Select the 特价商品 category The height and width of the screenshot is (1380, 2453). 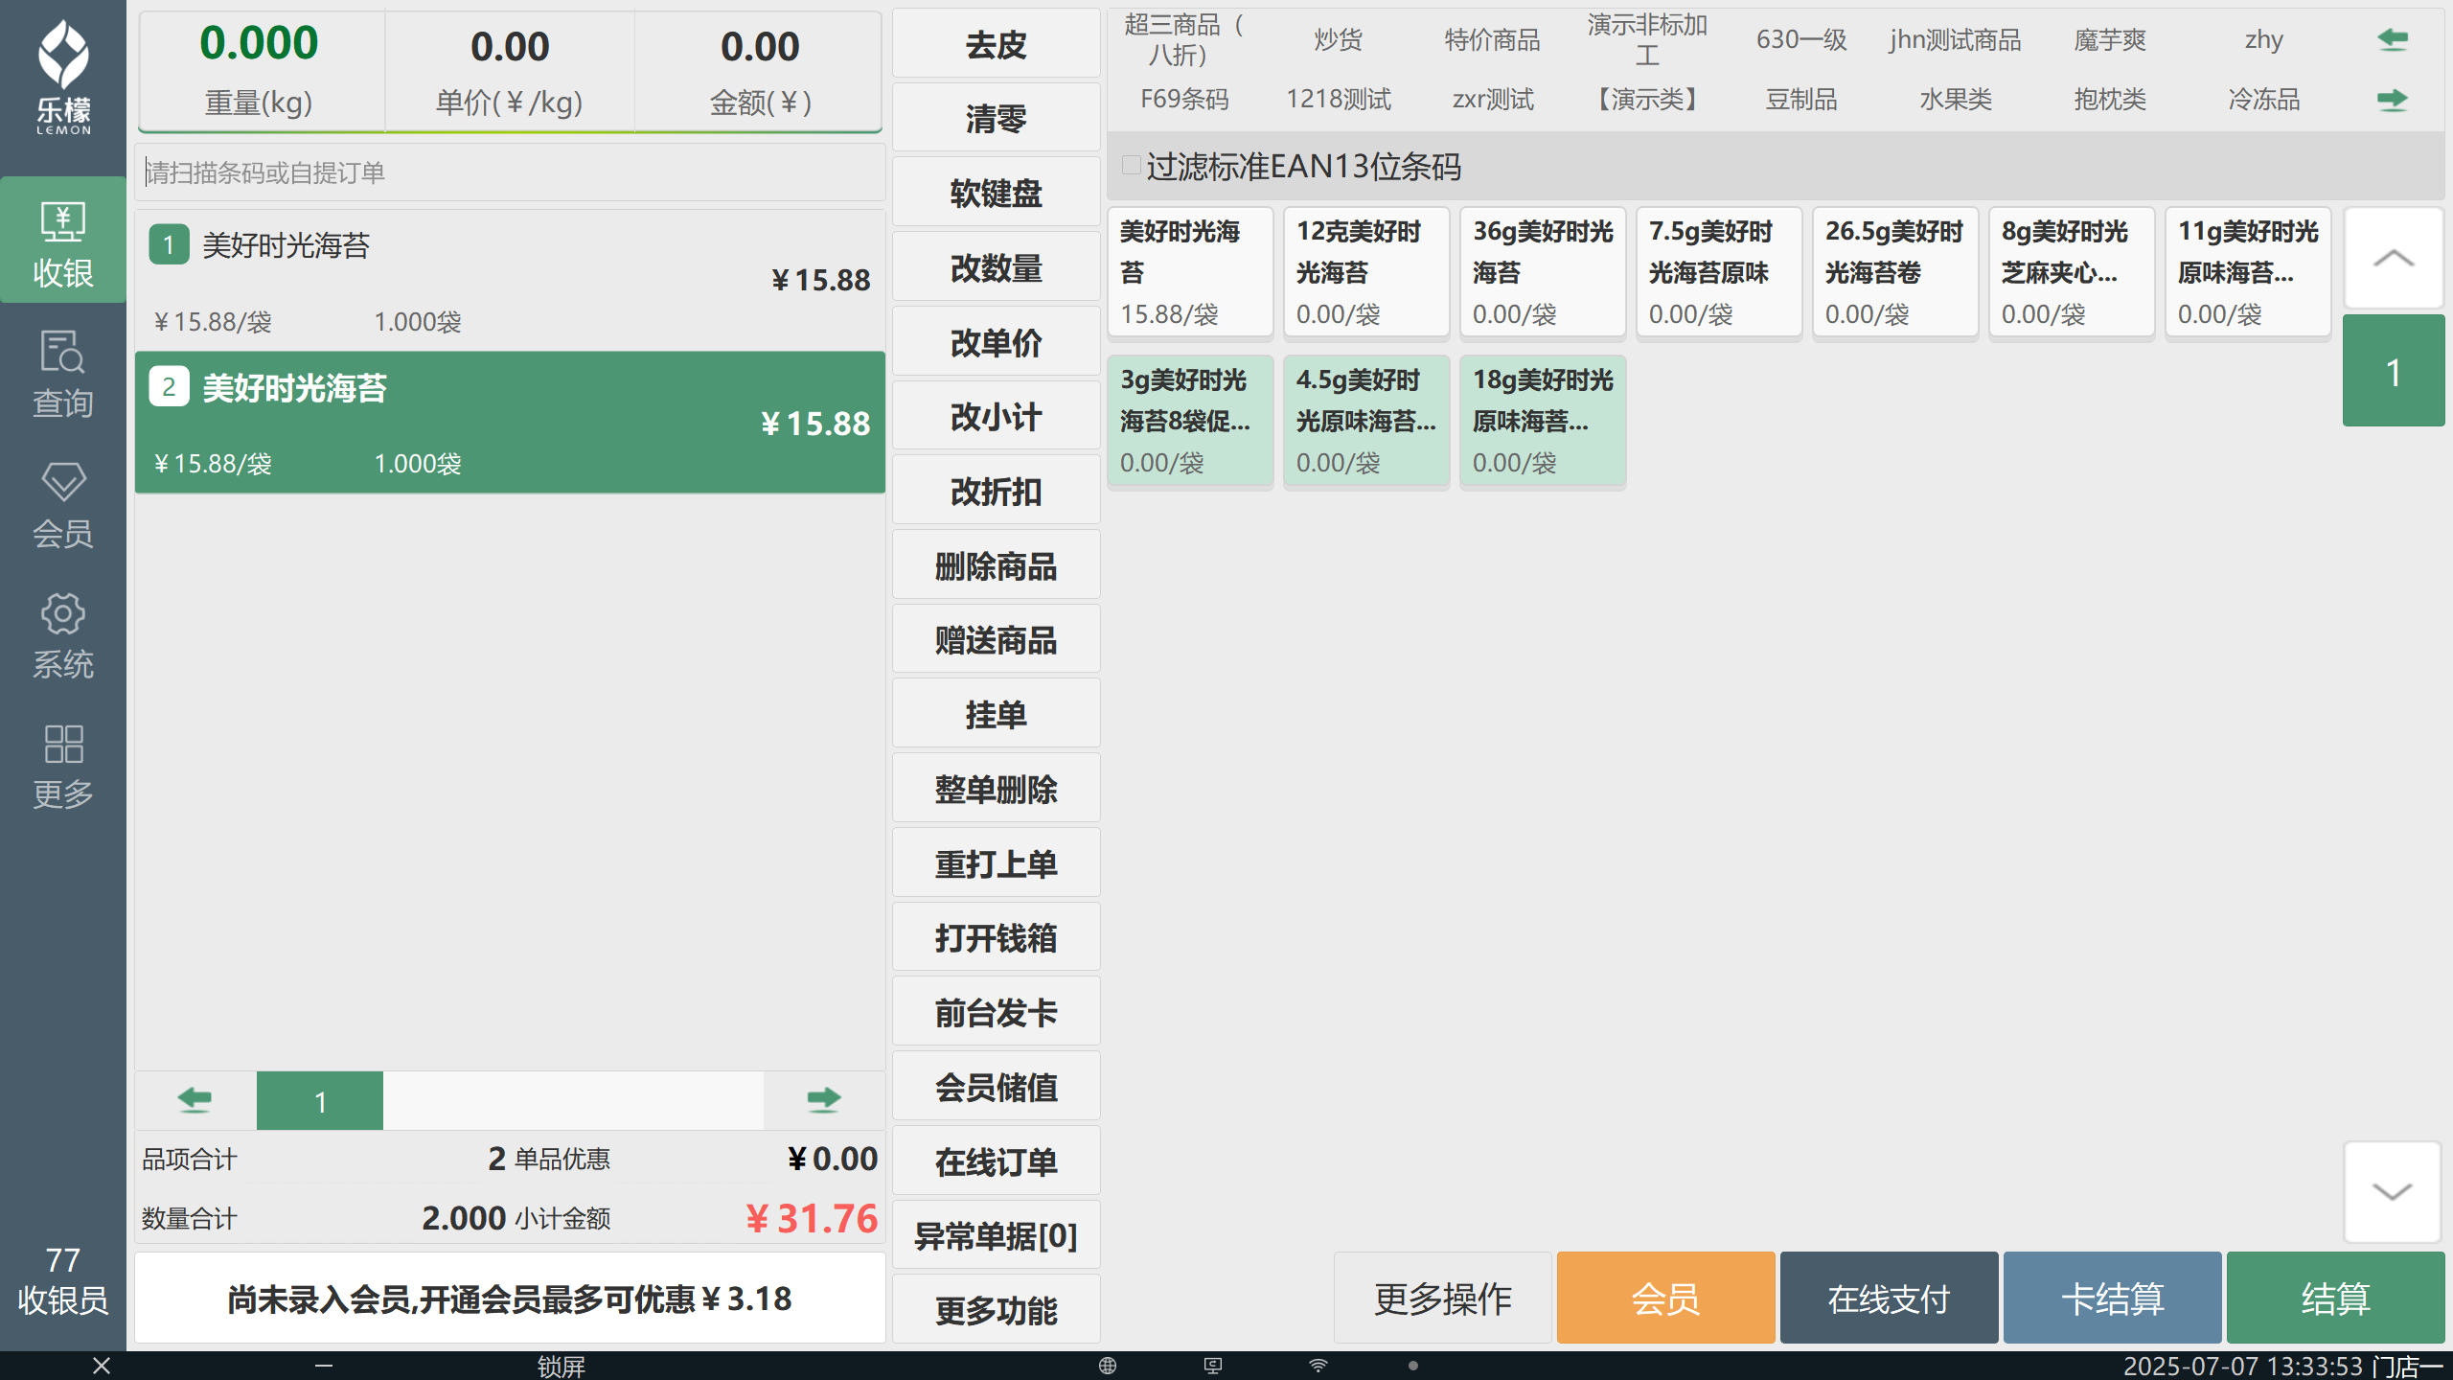[1493, 39]
